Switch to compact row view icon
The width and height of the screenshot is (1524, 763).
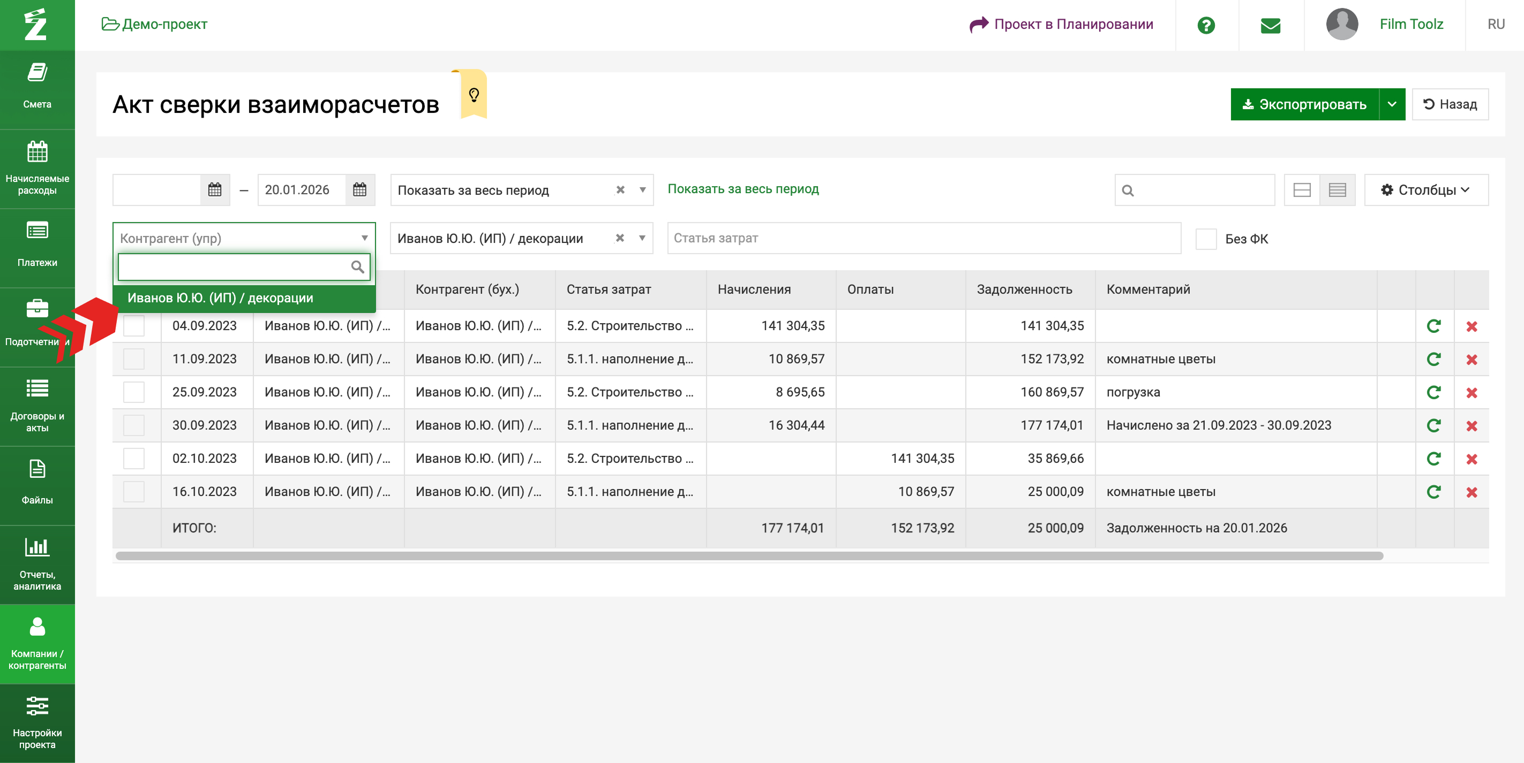point(1337,190)
